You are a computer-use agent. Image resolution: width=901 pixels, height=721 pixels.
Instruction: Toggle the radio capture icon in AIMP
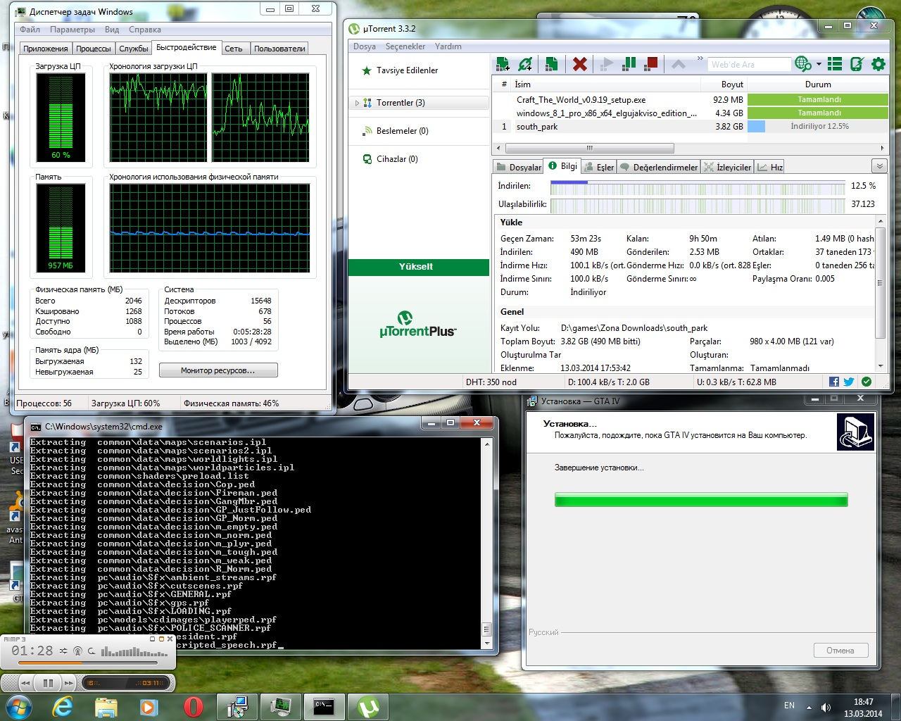(77, 651)
